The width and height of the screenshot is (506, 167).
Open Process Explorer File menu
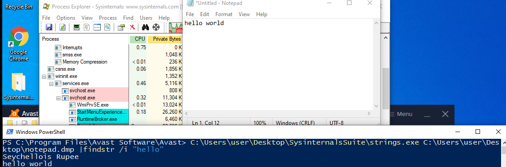click(46, 18)
